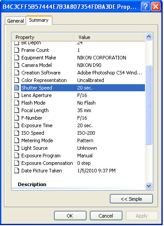Select the Equipment Make property label
164x226 pixels.
click(39, 58)
